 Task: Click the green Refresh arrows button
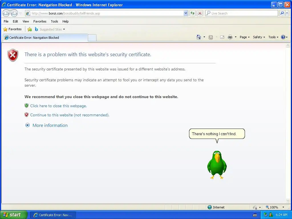(192, 13)
